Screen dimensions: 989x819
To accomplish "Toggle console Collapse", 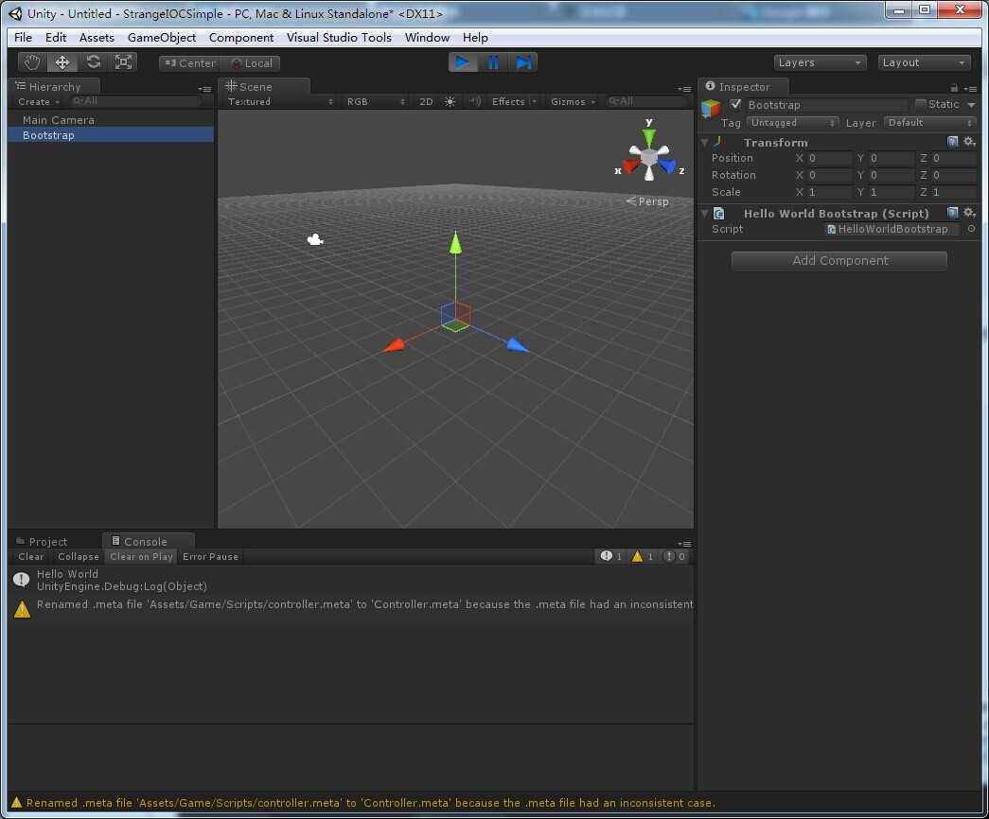I will pyautogui.click(x=79, y=557).
